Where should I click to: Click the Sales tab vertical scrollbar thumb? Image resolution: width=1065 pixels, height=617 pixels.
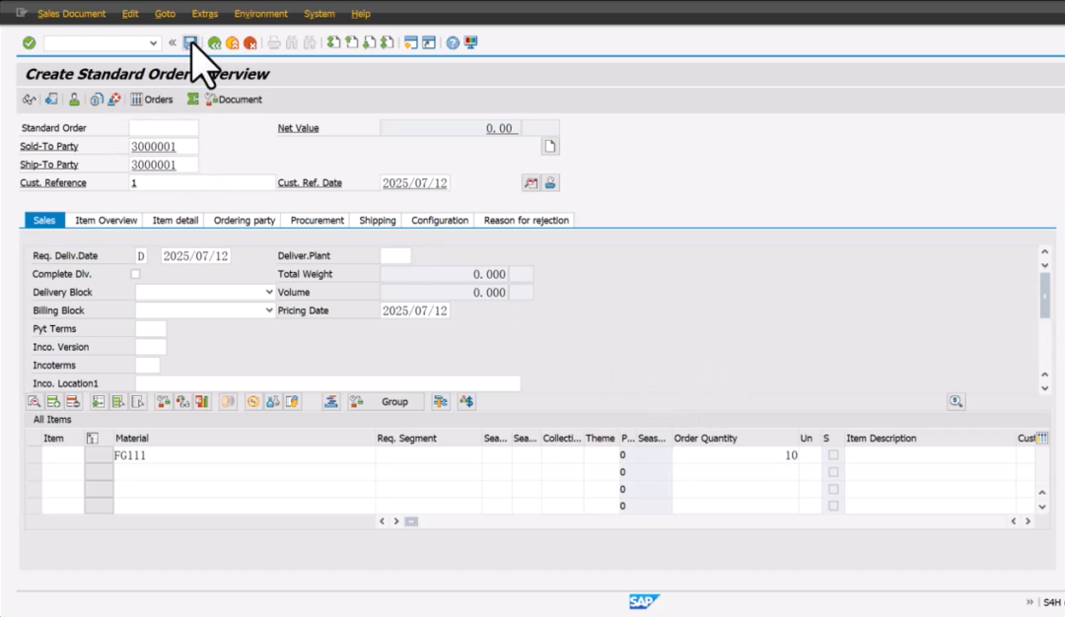point(1044,296)
